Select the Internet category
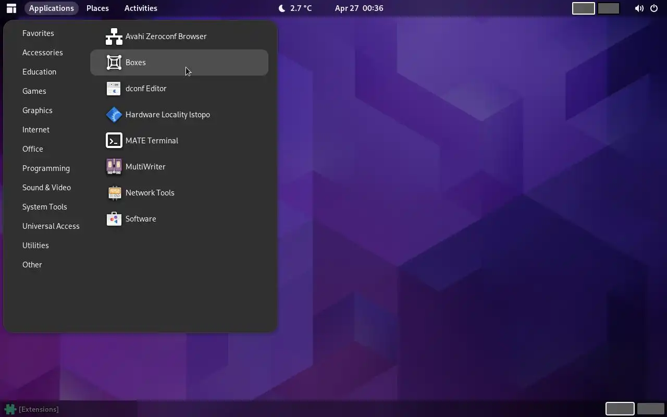The height and width of the screenshot is (417, 667). pyautogui.click(x=36, y=130)
